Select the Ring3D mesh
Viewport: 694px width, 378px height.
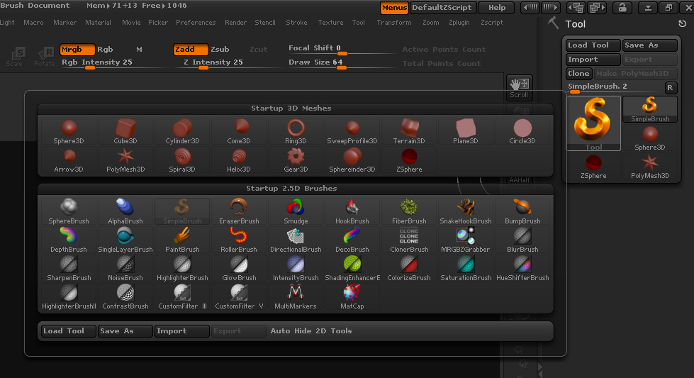295,132
